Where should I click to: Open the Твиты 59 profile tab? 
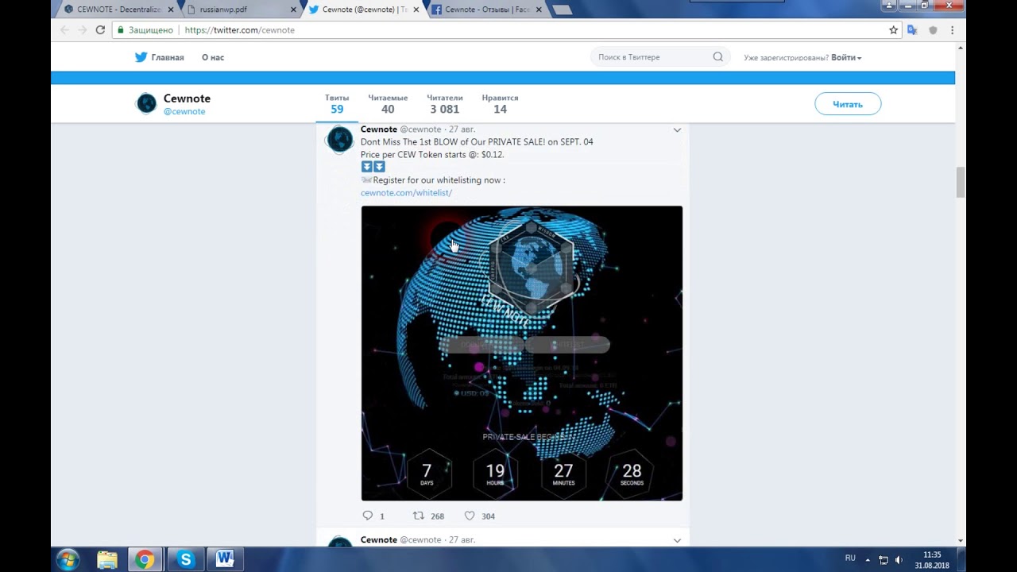[x=337, y=103]
